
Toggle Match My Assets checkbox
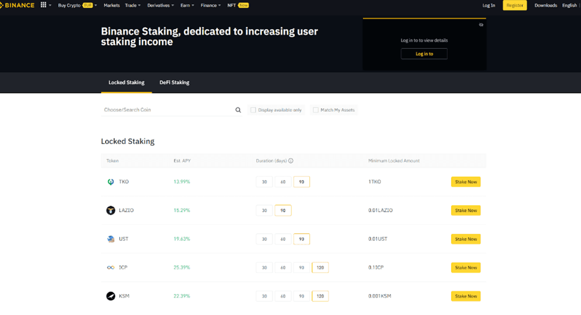[316, 110]
